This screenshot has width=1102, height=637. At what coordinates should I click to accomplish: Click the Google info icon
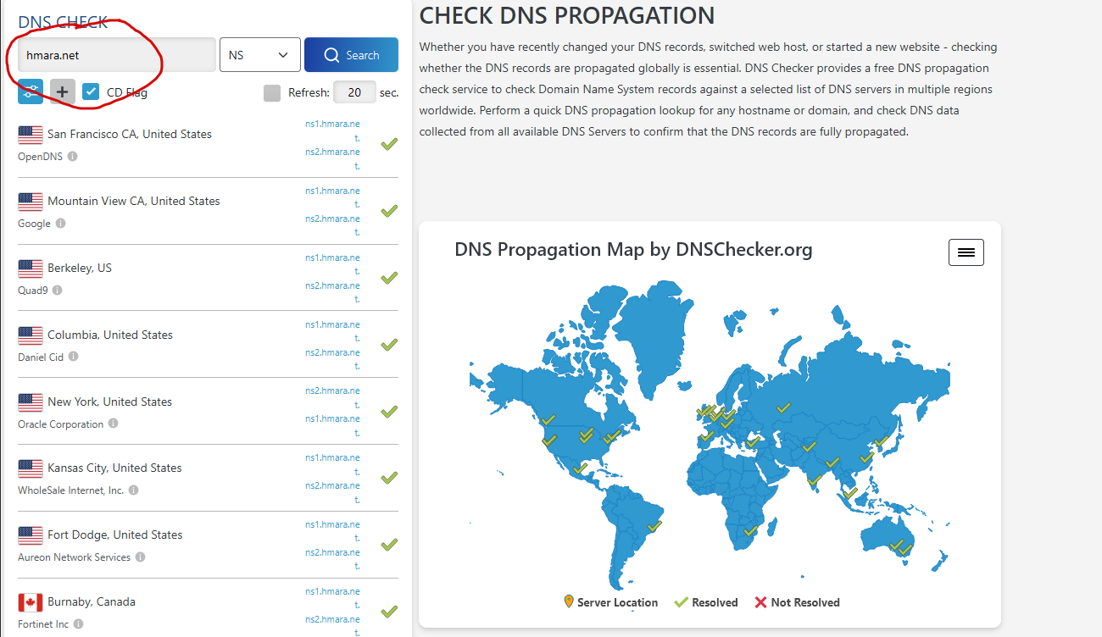60,224
